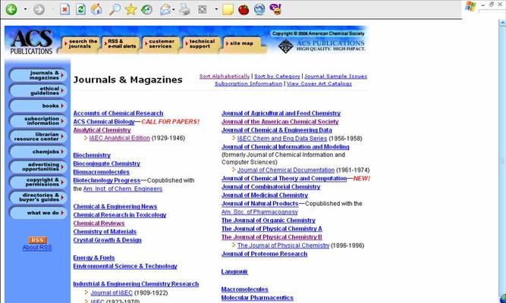506x303 pixels.
Task: Open 'Environmental Science & Technology' link
Action: tap(125, 266)
